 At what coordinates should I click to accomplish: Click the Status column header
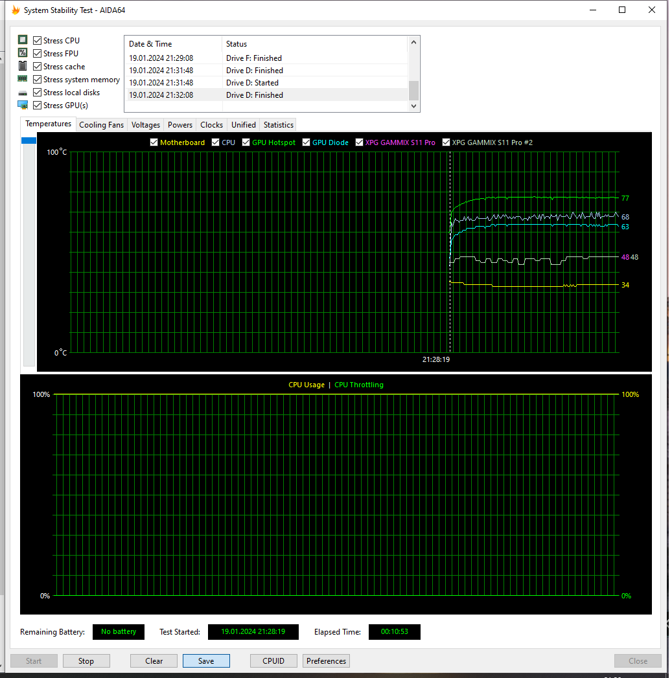click(x=315, y=44)
